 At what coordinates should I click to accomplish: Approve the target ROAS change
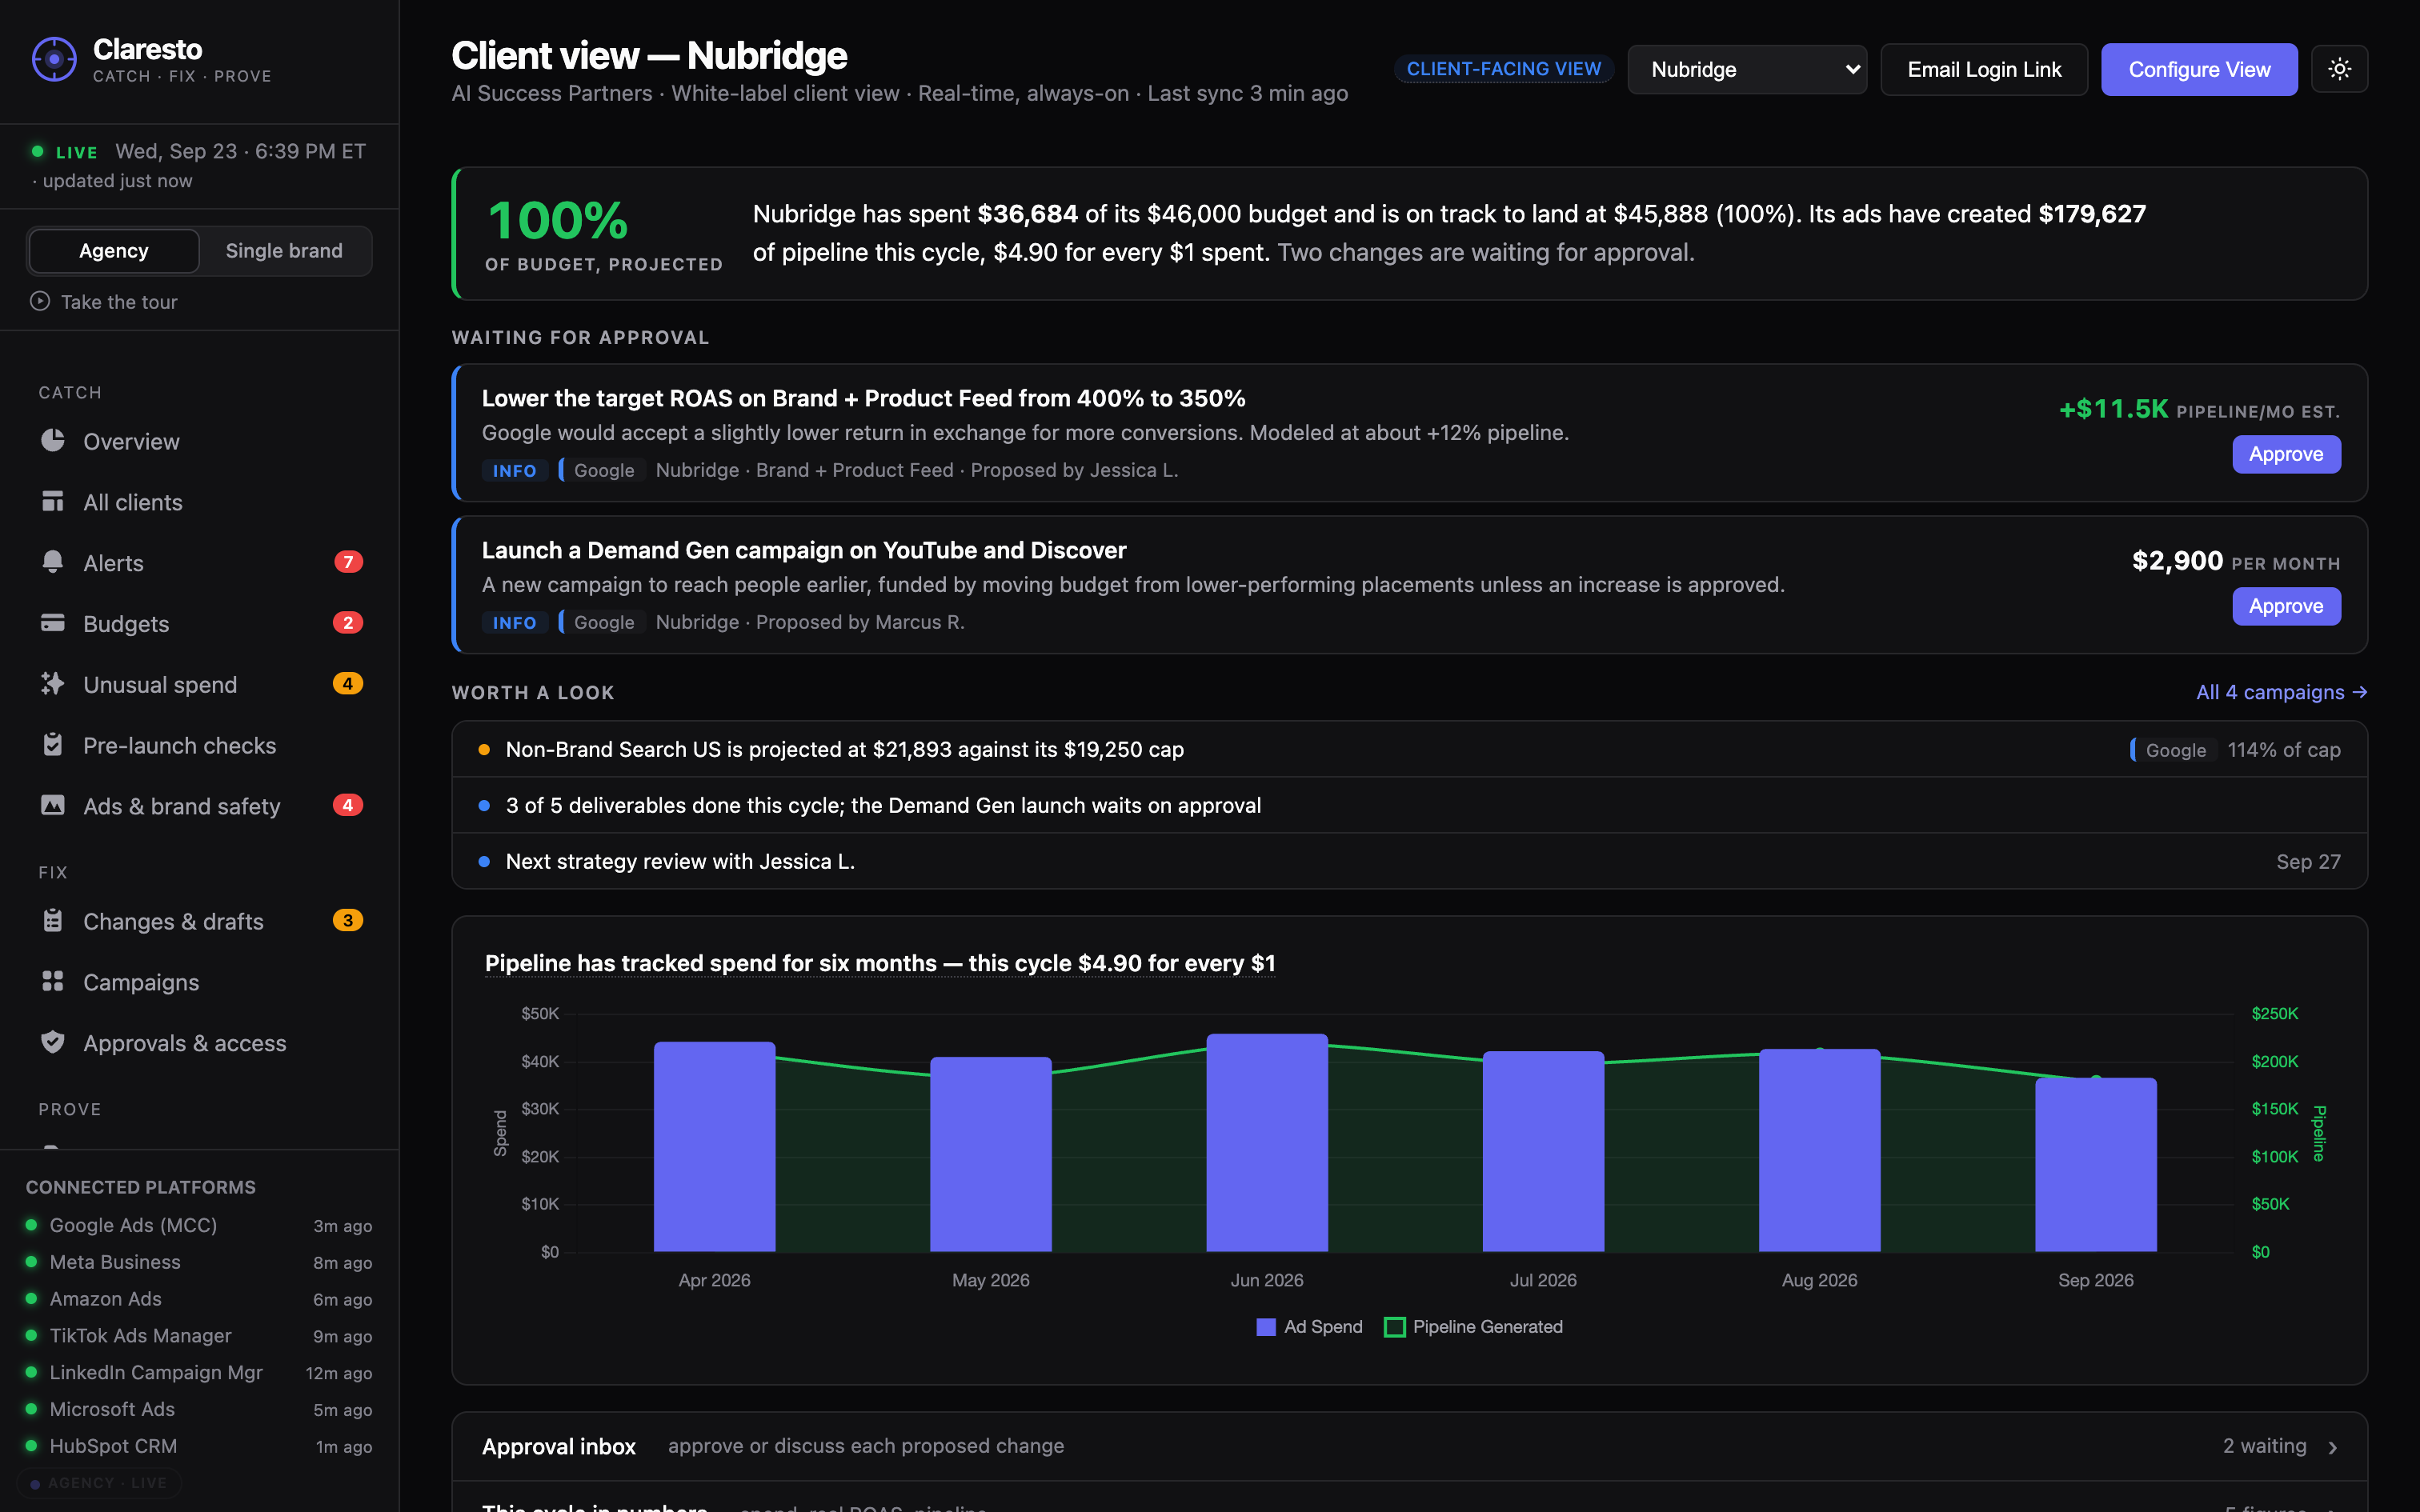2286,454
